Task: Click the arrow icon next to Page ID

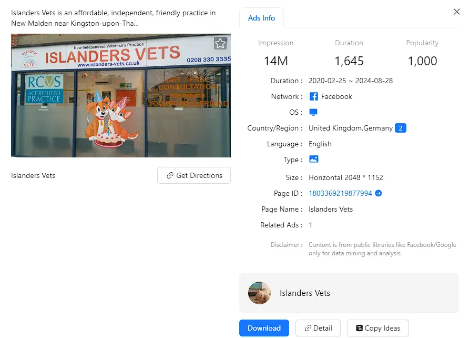Action: click(x=379, y=193)
